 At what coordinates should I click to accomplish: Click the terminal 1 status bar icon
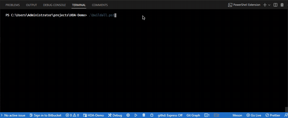point(207,115)
